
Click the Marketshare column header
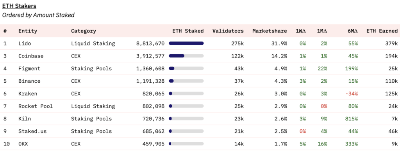pos(270,31)
